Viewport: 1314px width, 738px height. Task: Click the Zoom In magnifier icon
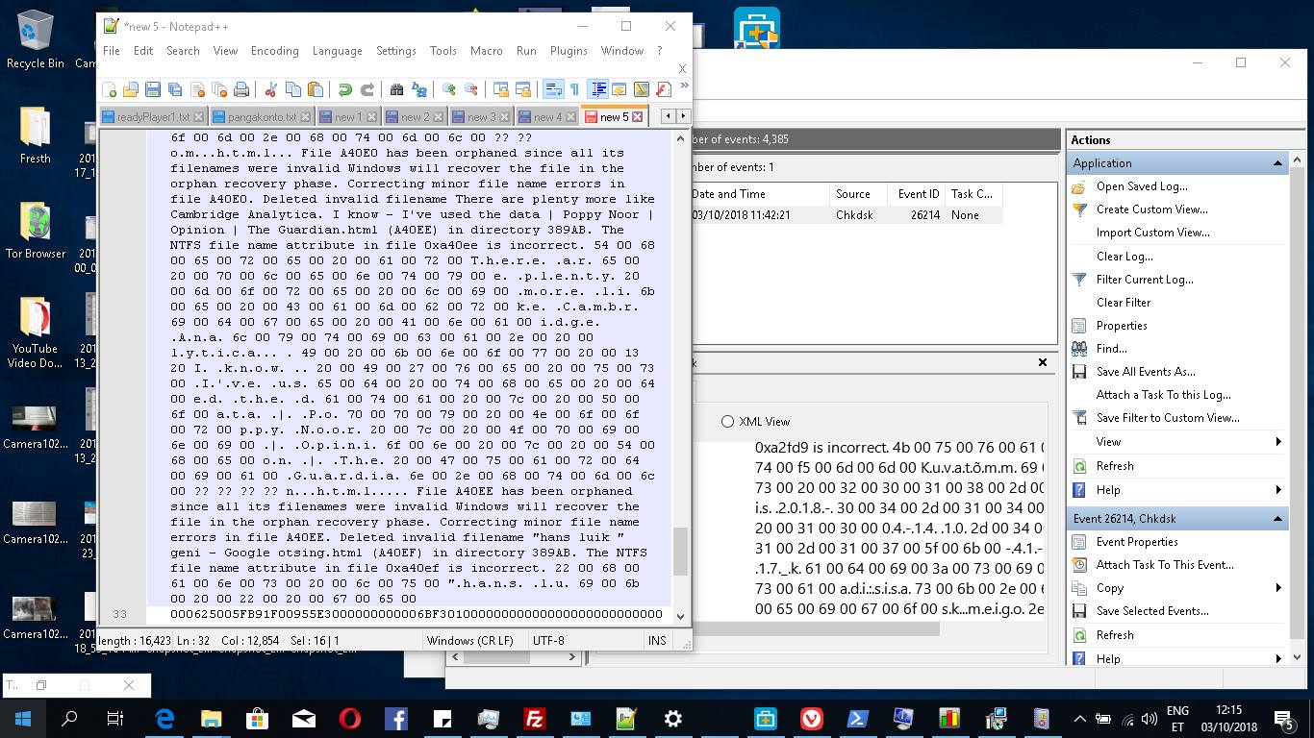[448, 89]
